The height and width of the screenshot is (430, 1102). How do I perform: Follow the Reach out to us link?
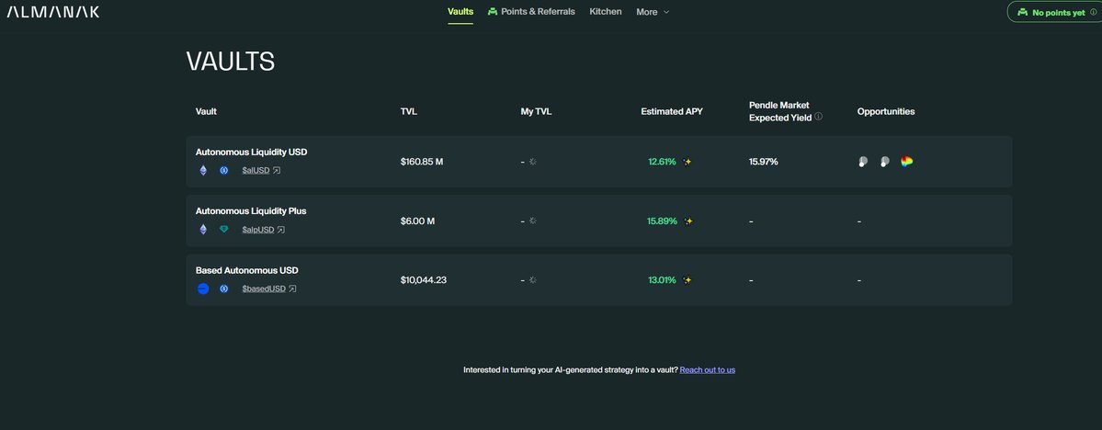point(707,369)
